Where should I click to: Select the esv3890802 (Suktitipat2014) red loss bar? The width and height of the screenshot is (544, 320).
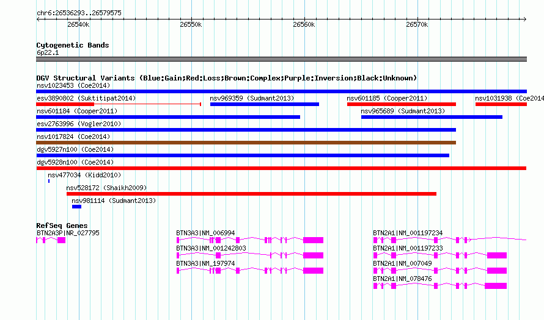point(119,104)
